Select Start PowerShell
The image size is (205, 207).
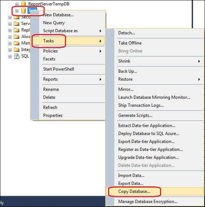(x=68, y=69)
